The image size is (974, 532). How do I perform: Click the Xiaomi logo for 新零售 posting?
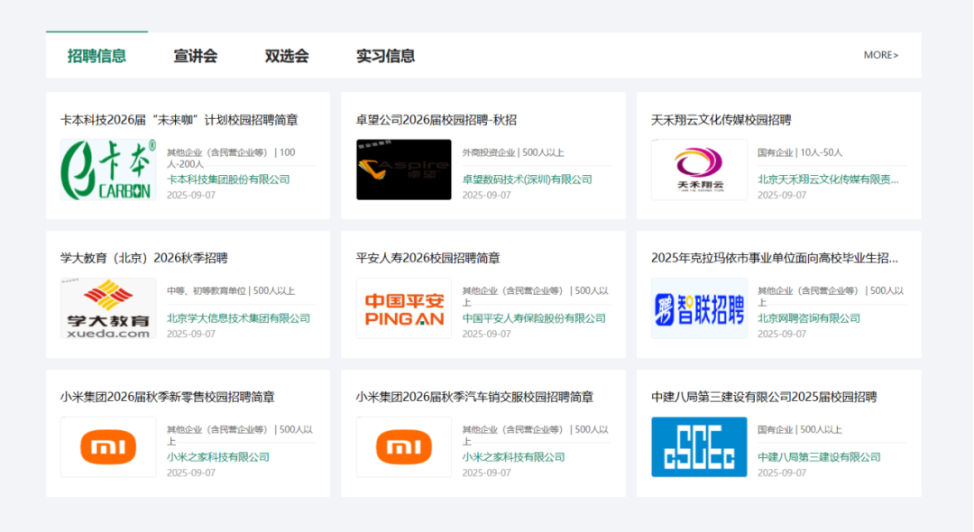tap(108, 447)
